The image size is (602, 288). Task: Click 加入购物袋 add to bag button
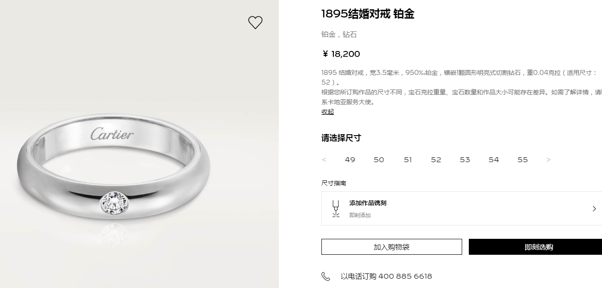click(392, 247)
